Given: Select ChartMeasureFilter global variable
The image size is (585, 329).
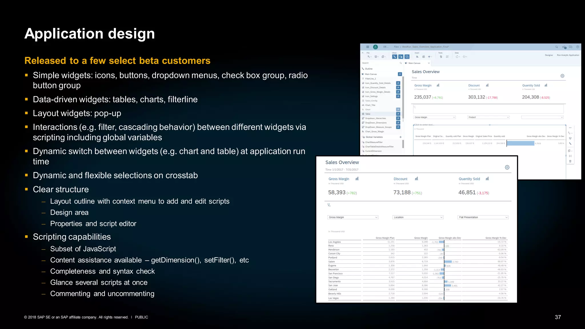Looking at the screenshot, I should coord(374,142).
